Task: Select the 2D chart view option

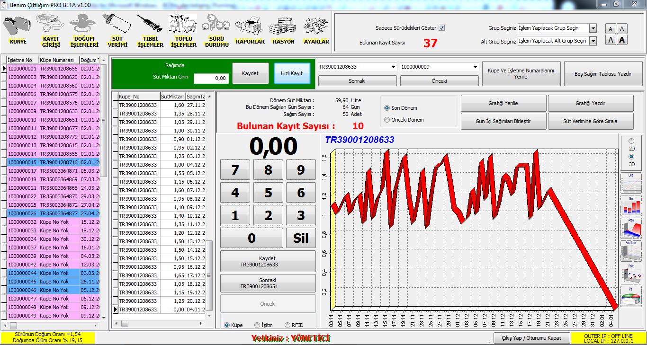Action: point(631,141)
